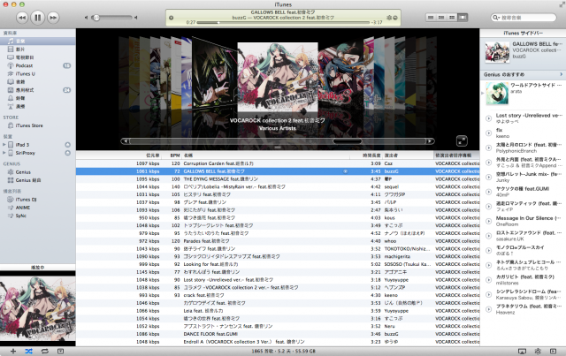Open Genius Mixes item

(x=37, y=180)
